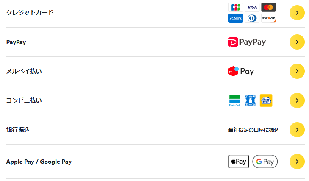
Task: Choose the Apple Pay / Google Pay label
Action: pos(39,162)
